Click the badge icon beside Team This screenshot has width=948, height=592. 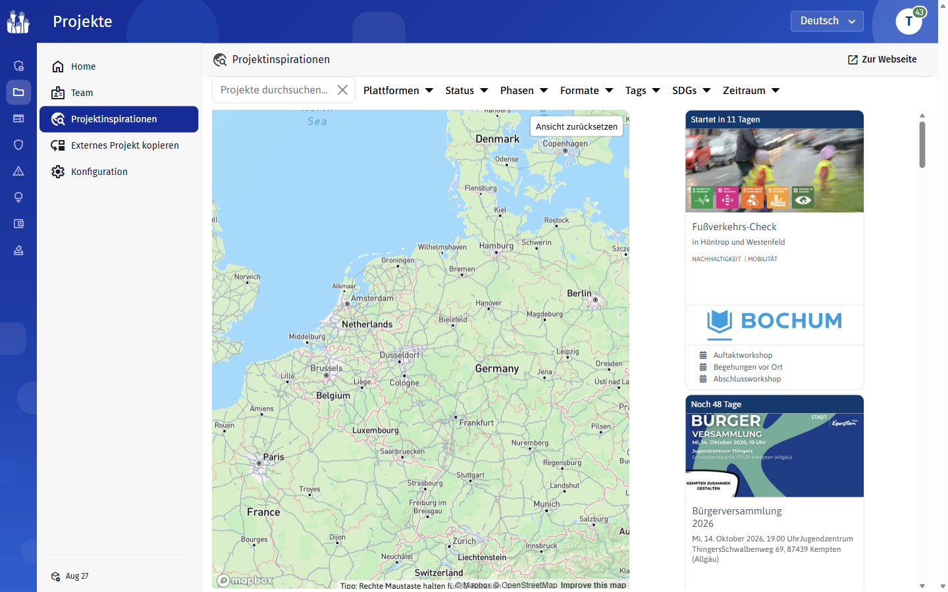pos(58,93)
